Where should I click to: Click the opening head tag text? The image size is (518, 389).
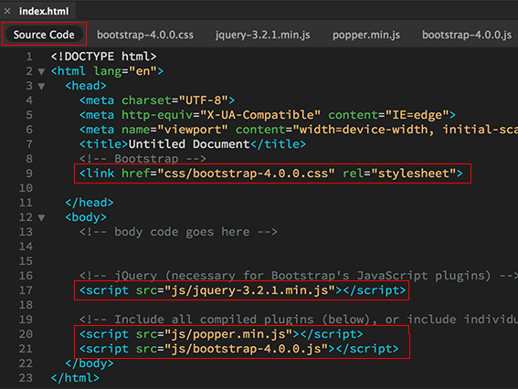[x=86, y=86]
